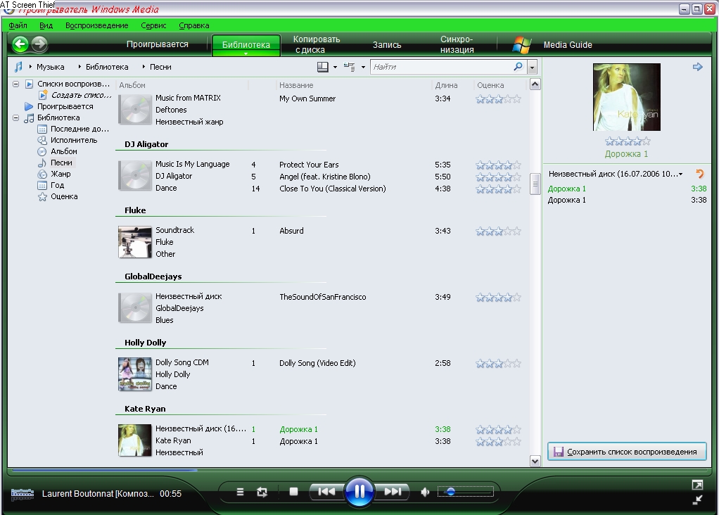Skip to previous track

(x=326, y=492)
